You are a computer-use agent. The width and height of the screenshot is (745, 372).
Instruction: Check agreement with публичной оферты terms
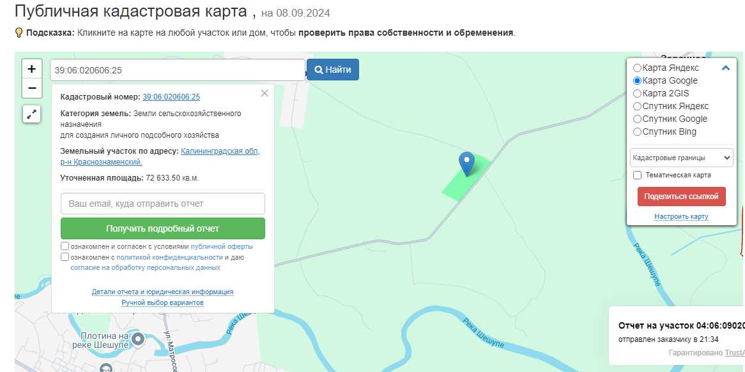pyautogui.click(x=65, y=246)
